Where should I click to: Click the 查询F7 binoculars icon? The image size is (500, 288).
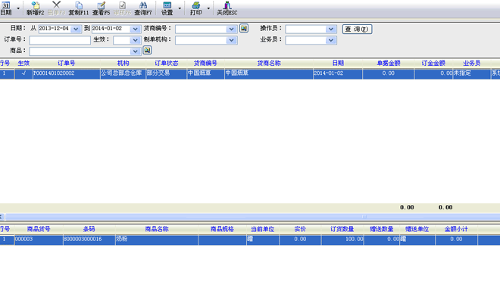(143, 8)
